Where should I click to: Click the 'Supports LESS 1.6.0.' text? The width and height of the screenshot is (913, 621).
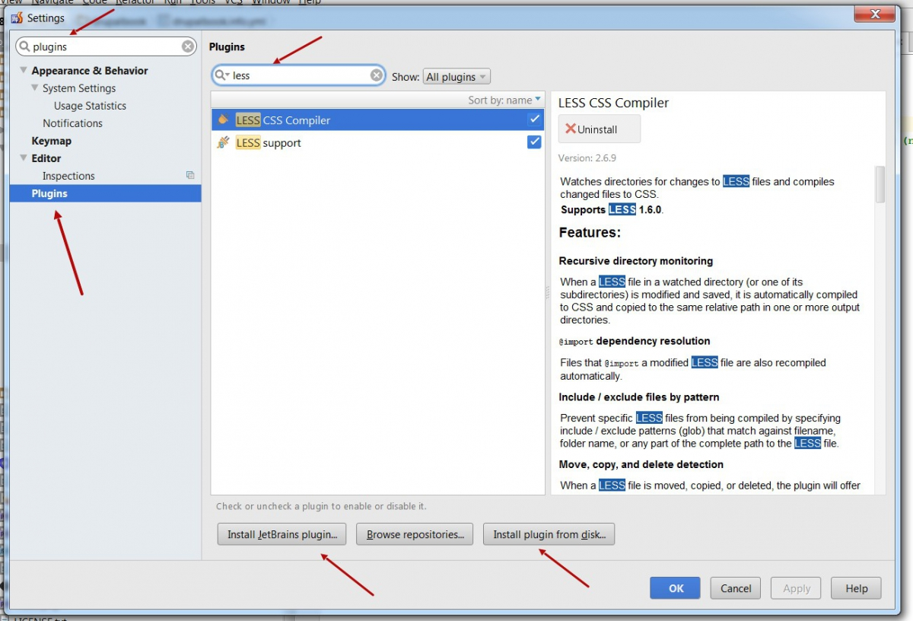612,209
